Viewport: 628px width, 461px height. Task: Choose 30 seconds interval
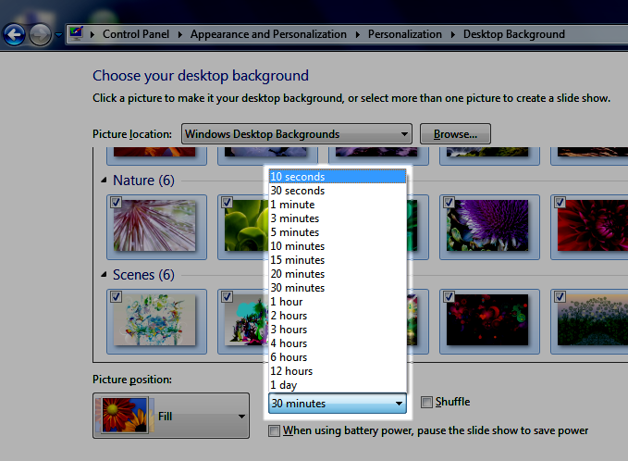338,191
